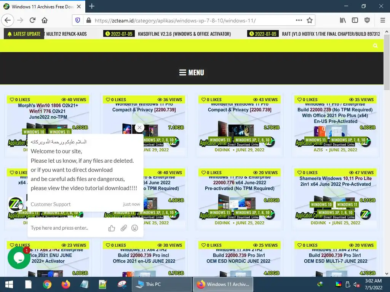Open Morph's Win10 1806 O2k21+ post title
Viewport: 390px width, 292px height.
click(x=48, y=111)
